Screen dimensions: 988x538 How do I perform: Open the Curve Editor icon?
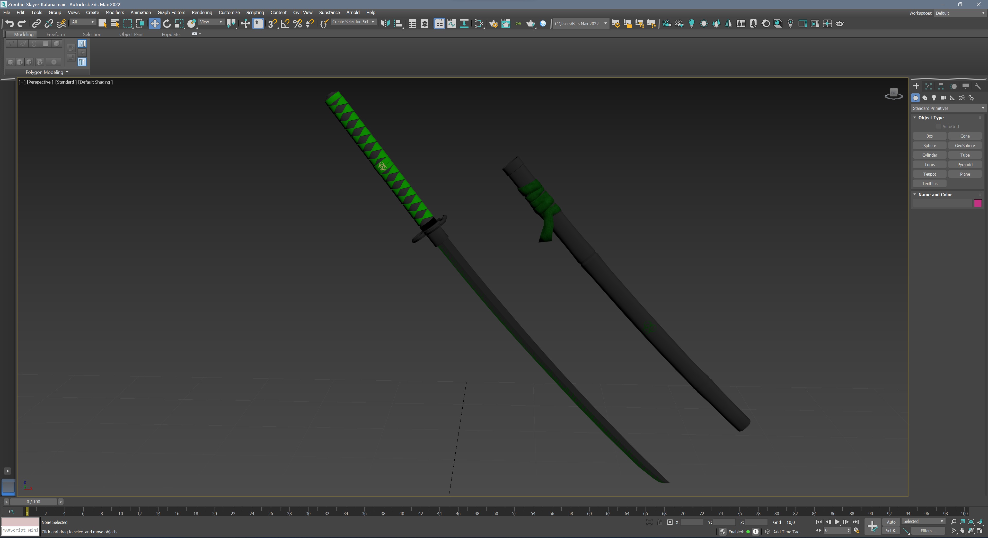click(x=452, y=24)
